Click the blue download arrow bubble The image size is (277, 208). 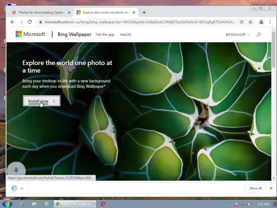16,170
